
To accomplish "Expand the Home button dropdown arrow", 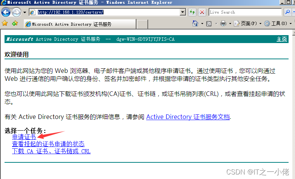I will [x=202, y=23].
